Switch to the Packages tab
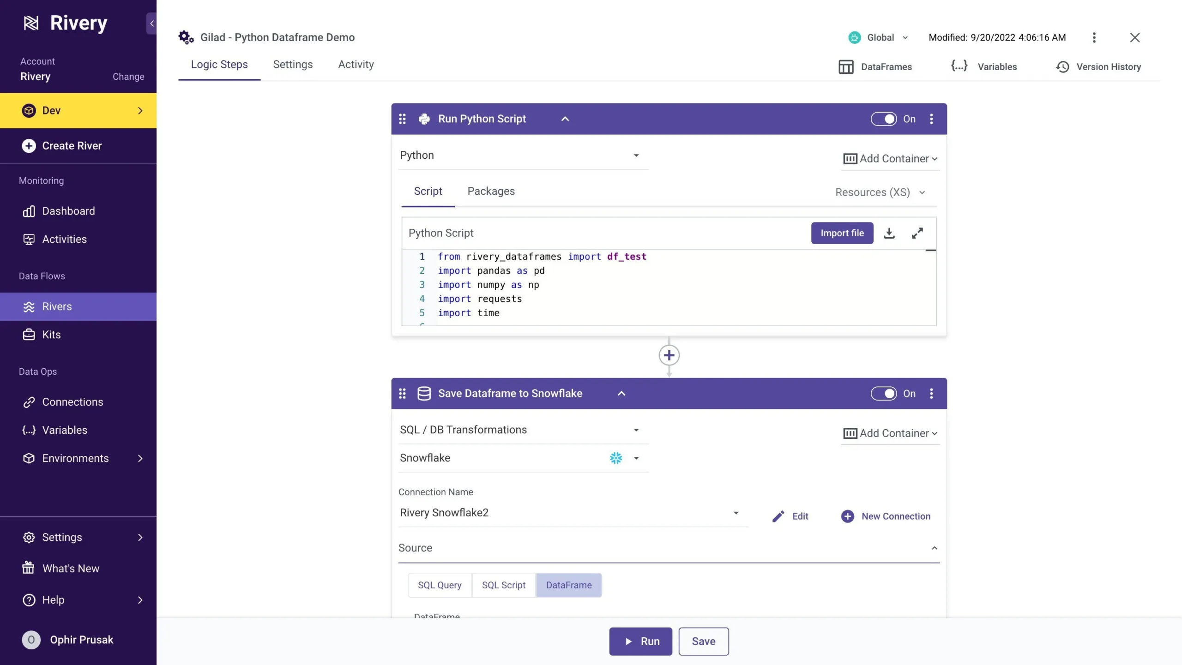Viewport: 1182px width, 665px height. (491, 191)
